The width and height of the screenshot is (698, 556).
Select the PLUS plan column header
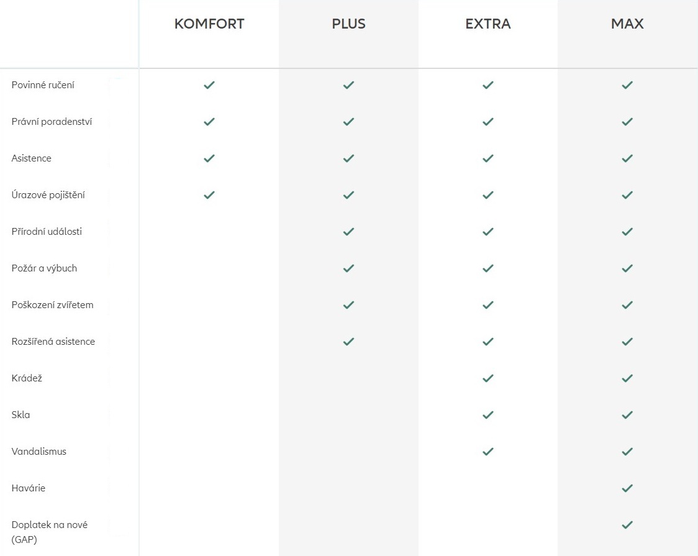click(x=348, y=24)
